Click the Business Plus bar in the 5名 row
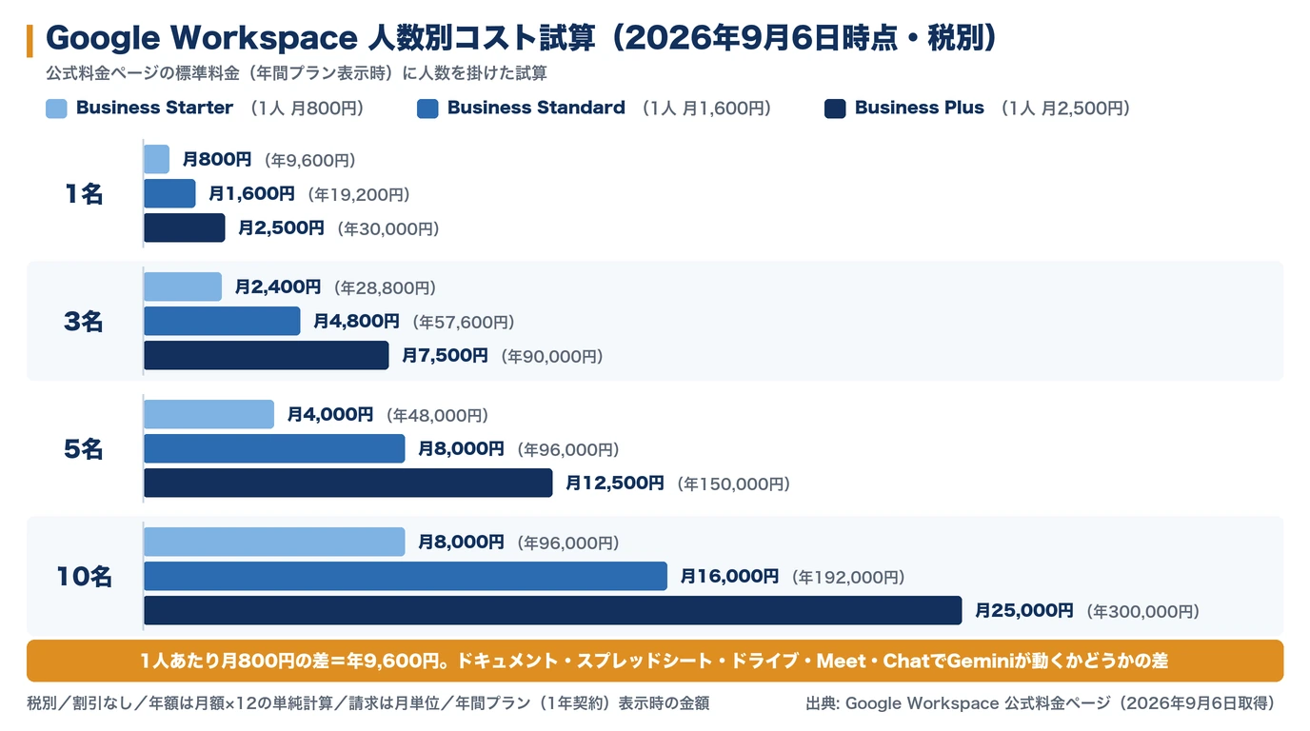The height and width of the screenshot is (731, 1310). 348,484
